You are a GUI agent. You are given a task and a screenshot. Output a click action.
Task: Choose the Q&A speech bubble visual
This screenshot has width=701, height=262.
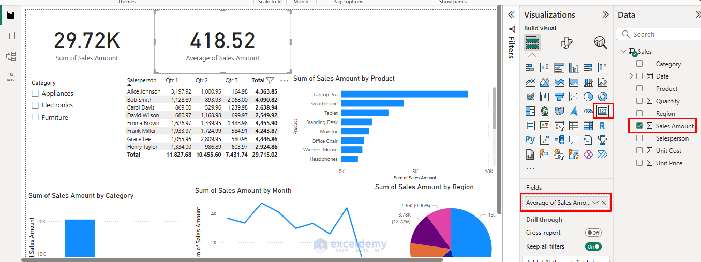573,140
